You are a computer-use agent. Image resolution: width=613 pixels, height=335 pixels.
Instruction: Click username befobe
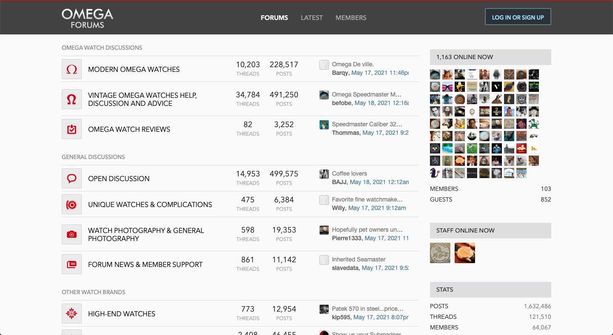pyautogui.click(x=342, y=103)
